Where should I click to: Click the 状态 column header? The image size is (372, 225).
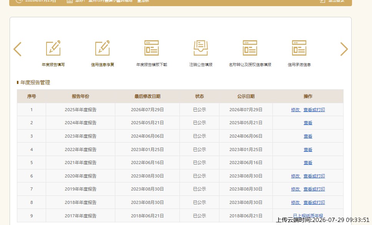(199, 96)
